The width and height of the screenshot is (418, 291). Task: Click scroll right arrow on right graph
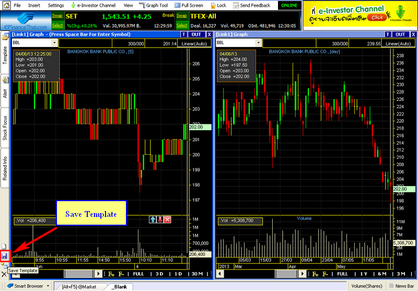(303, 274)
